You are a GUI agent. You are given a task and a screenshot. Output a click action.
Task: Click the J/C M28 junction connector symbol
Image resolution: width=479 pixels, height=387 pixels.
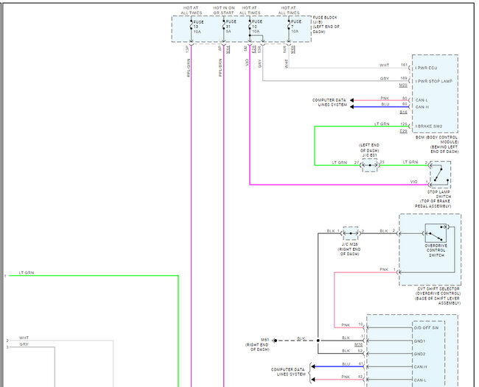point(351,233)
